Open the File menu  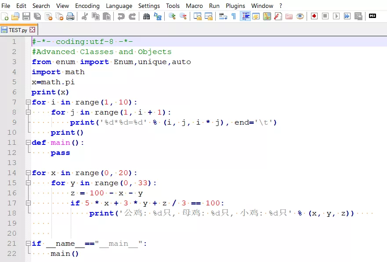click(x=6, y=6)
